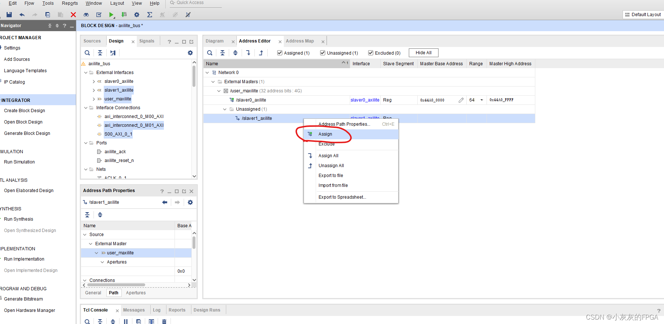The width and height of the screenshot is (664, 324).
Task: Open settings from the main toolbar gear
Action: (137, 15)
